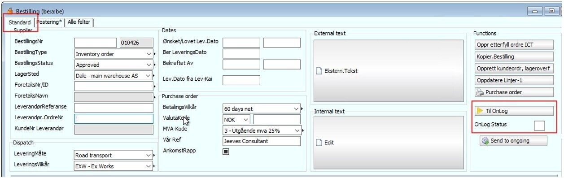The width and height of the screenshot is (564, 178).
Task: Open the BestillingsStatus dropdown
Action: pos(149,65)
